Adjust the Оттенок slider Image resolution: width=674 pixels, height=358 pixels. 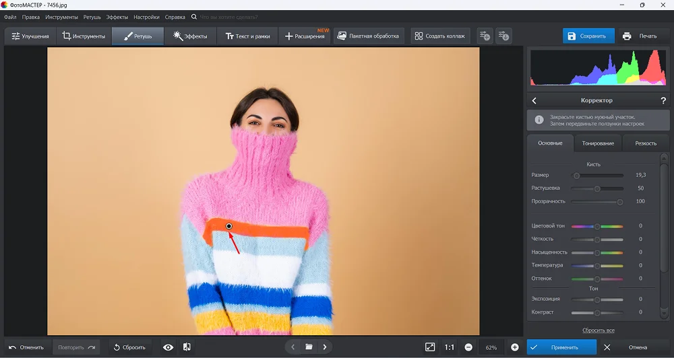pyautogui.click(x=597, y=279)
